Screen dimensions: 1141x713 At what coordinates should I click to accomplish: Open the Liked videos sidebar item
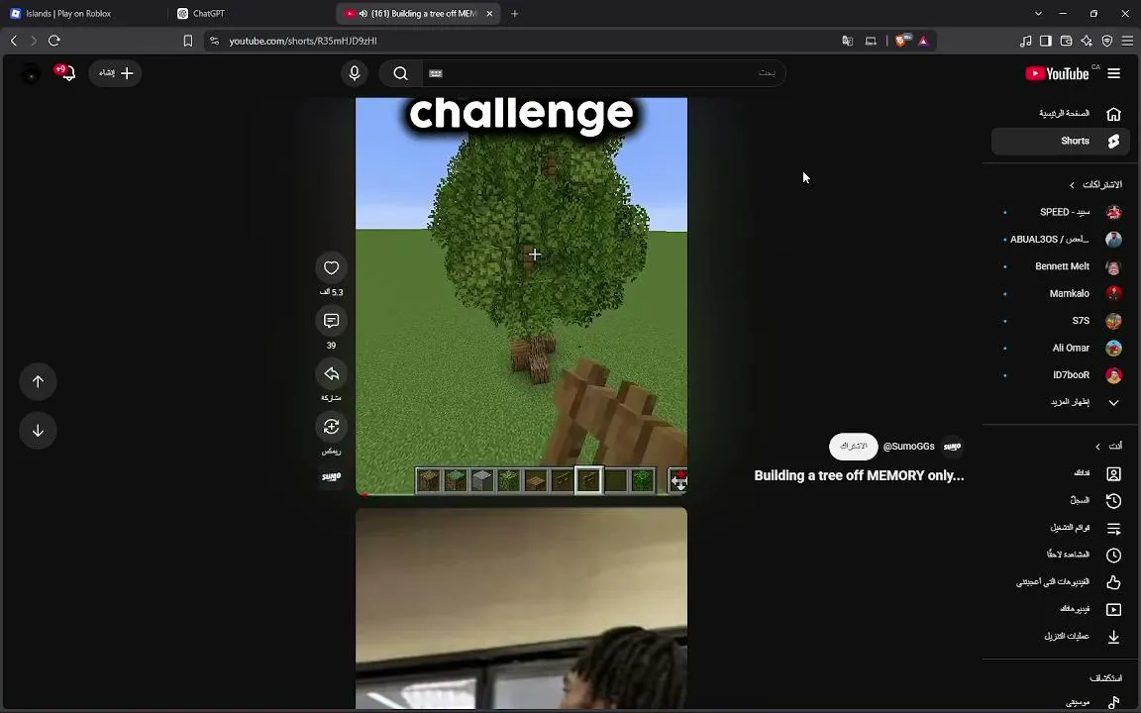[1061, 582]
